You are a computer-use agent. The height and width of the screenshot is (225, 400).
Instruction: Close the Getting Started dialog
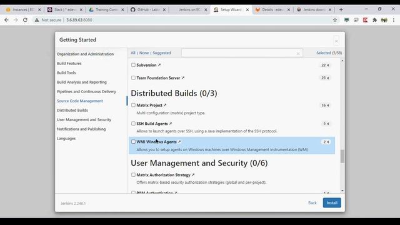tap(336, 41)
